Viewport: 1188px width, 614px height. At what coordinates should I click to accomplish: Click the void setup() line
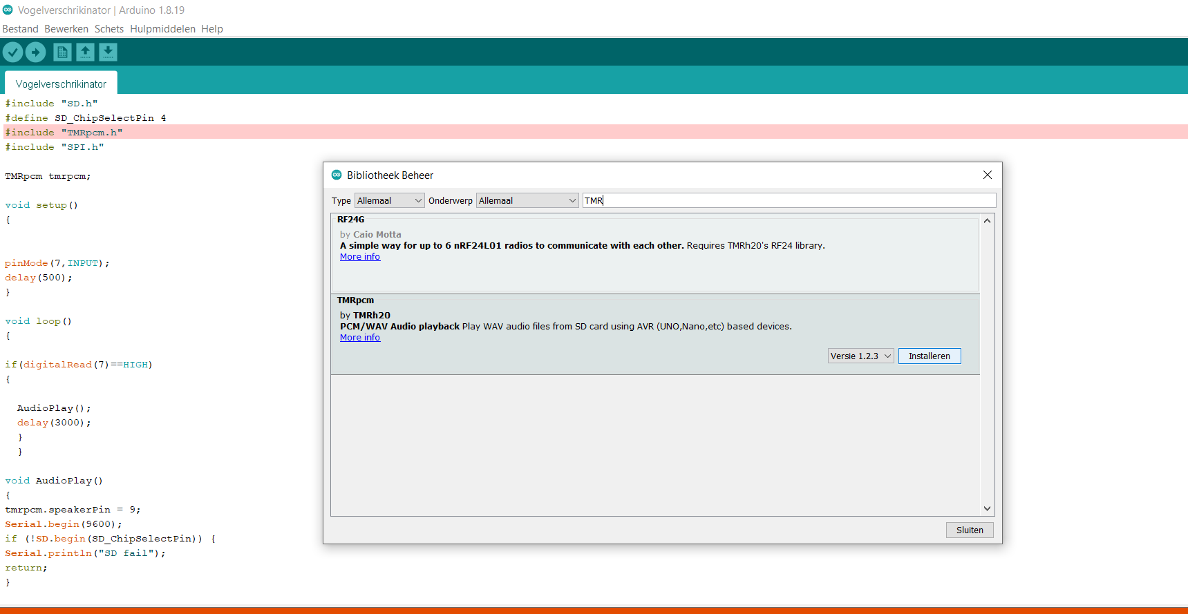click(x=41, y=204)
